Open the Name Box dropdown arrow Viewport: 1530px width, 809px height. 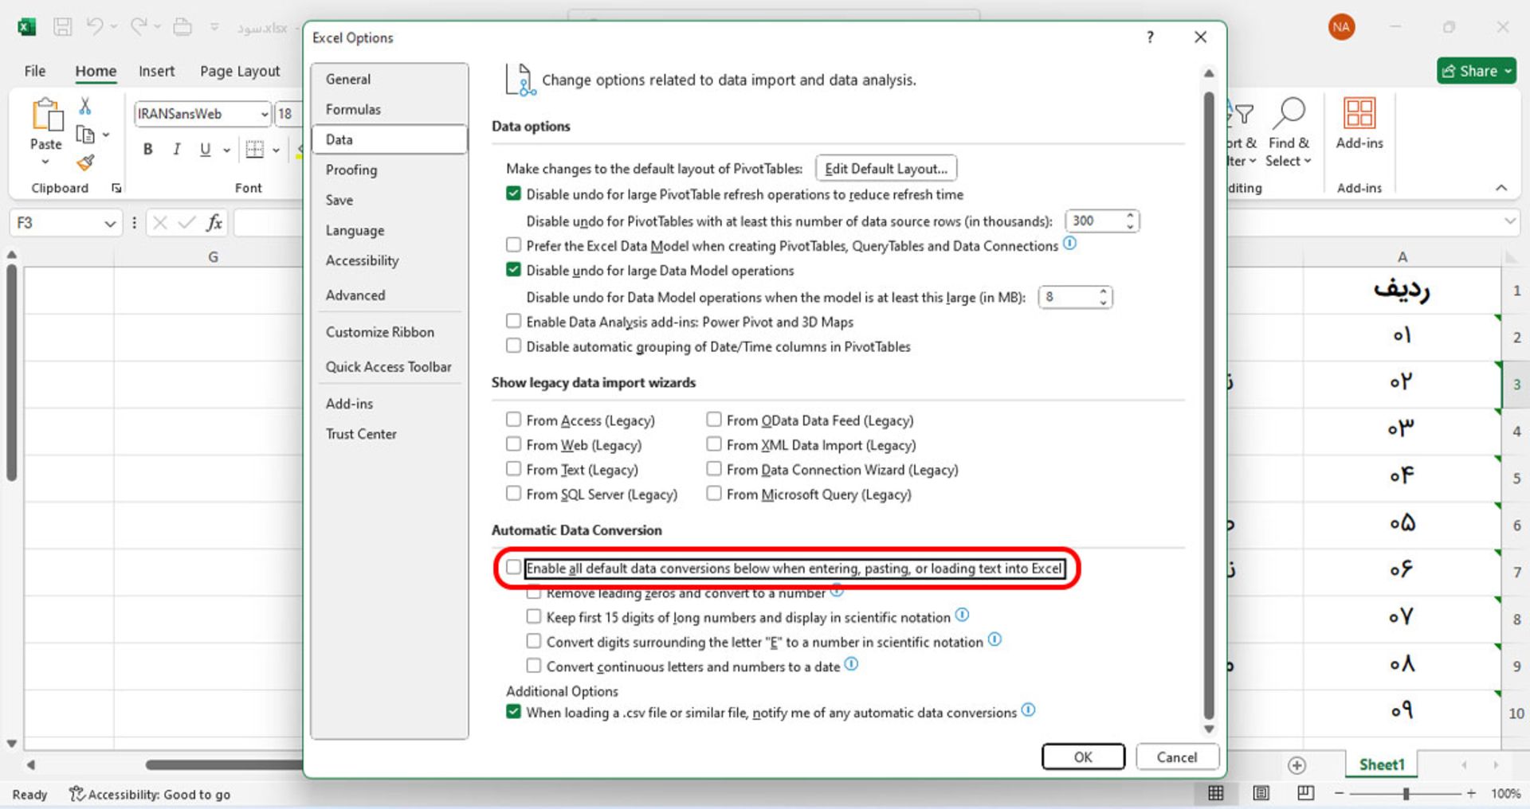coord(110,224)
